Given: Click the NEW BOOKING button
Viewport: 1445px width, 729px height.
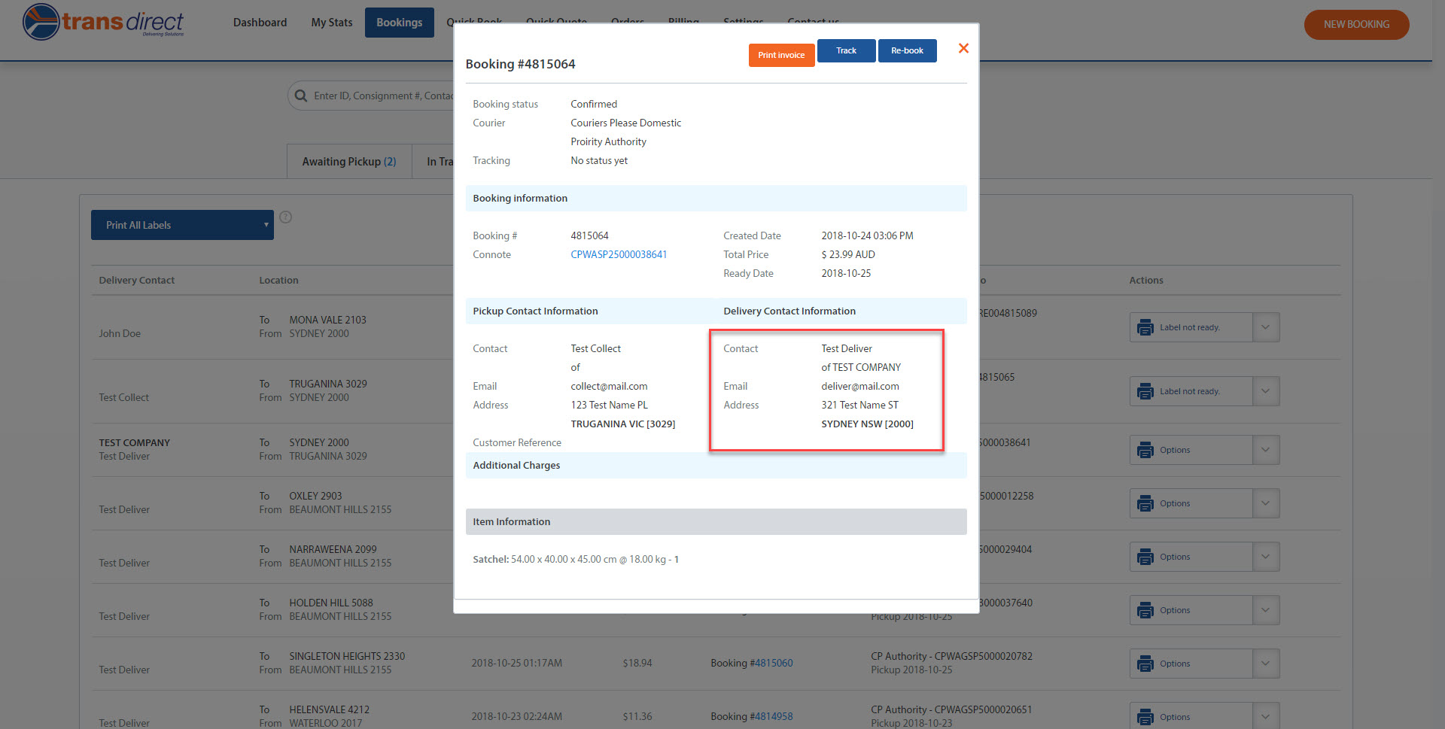Looking at the screenshot, I should tap(1356, 24).
